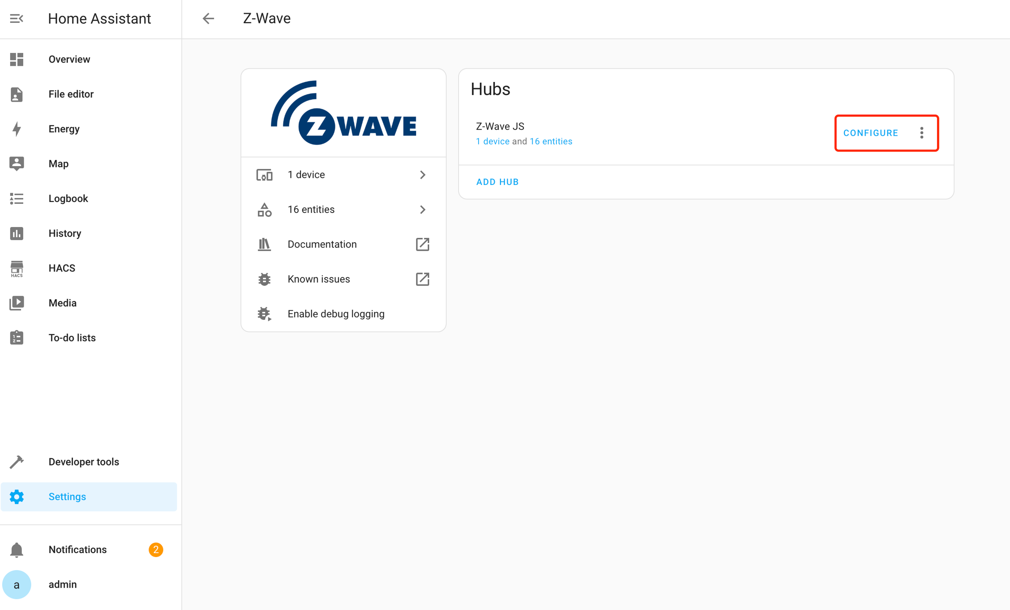Expand the 16 entities row chevron
The width and height of the screenshot is (1010, 610).
[x=422, y=209]
